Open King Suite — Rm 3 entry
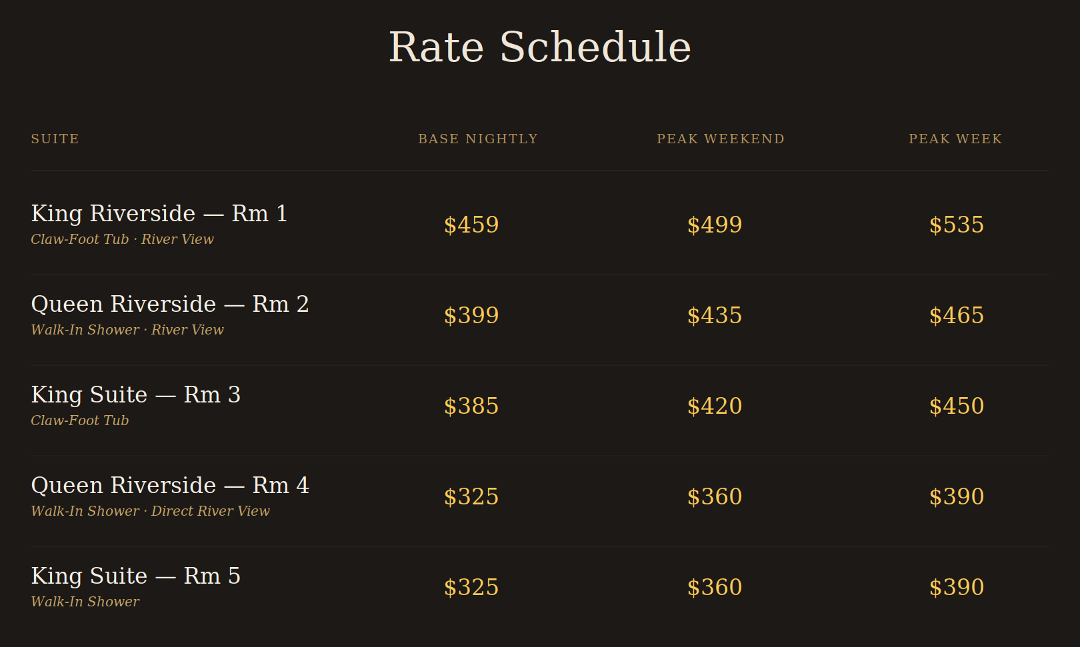 coord(136,394)
